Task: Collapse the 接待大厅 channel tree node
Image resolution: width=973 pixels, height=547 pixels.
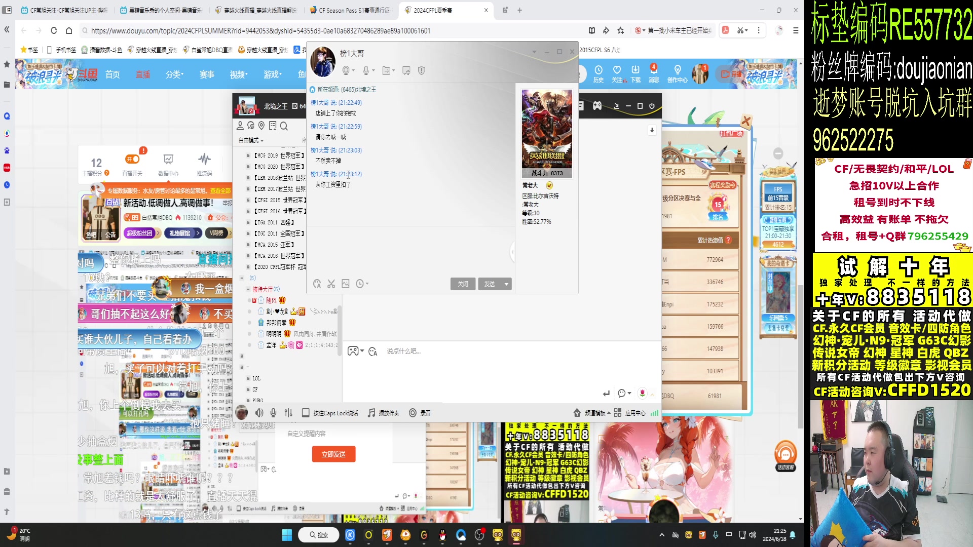Action: [x=248, y=289]
